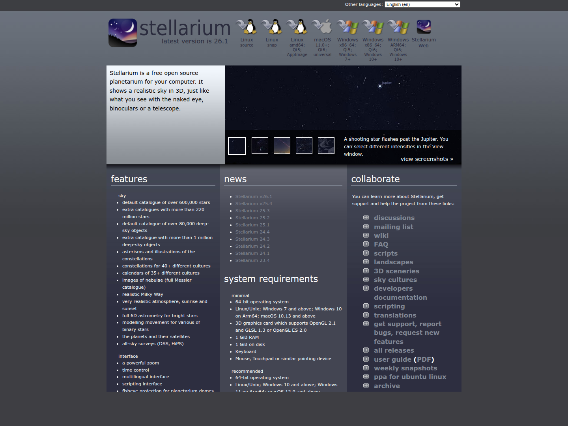Click the arrow icon beside discussions

366,218
